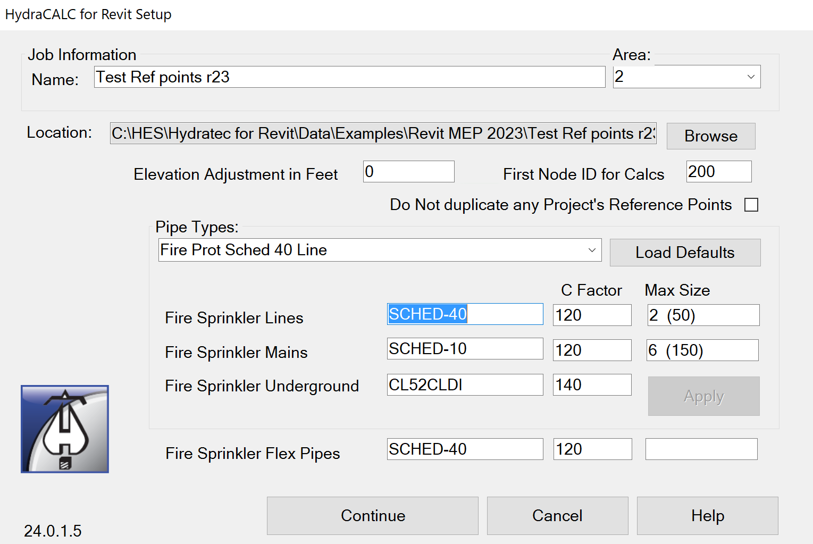Viewport: 813px width, 544px height.
Task: Focus Elevation Adjustment in Feet field
Action: click(x=408, y=172)
